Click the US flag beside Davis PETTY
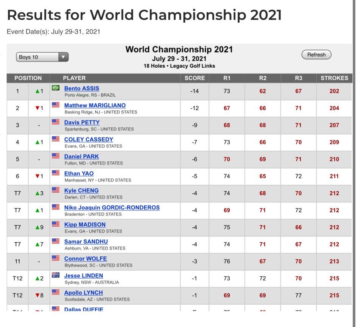The height and width of the screenshot is (327, 358). 56,122
